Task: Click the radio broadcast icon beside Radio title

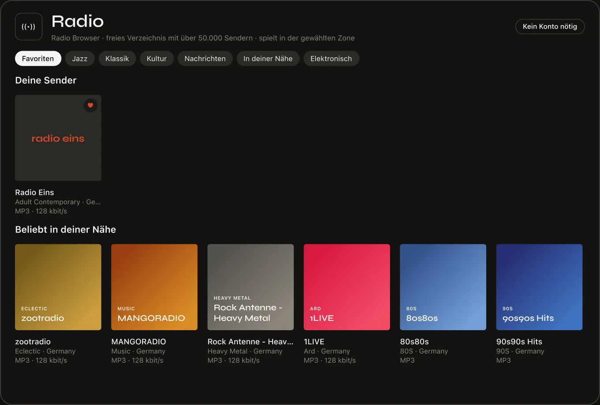Action: tap(29, 27)
